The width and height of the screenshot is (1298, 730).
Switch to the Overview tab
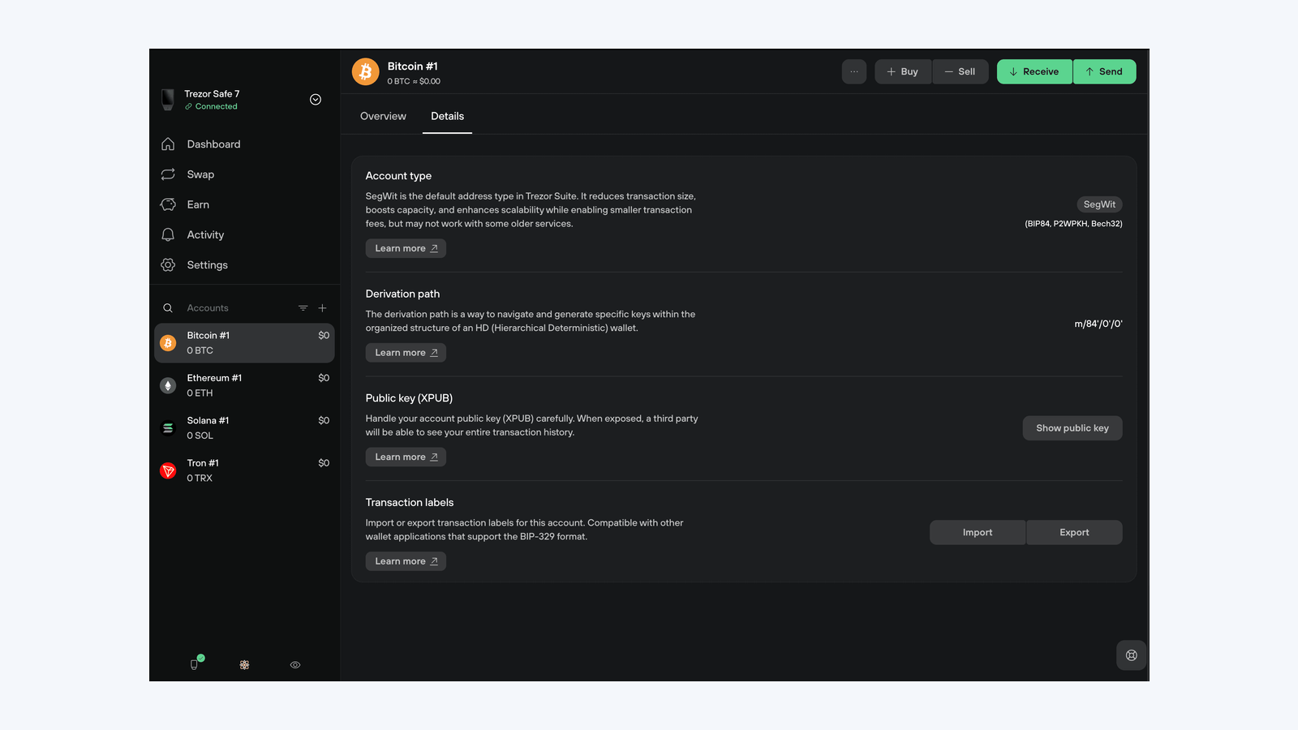(383, 116)
